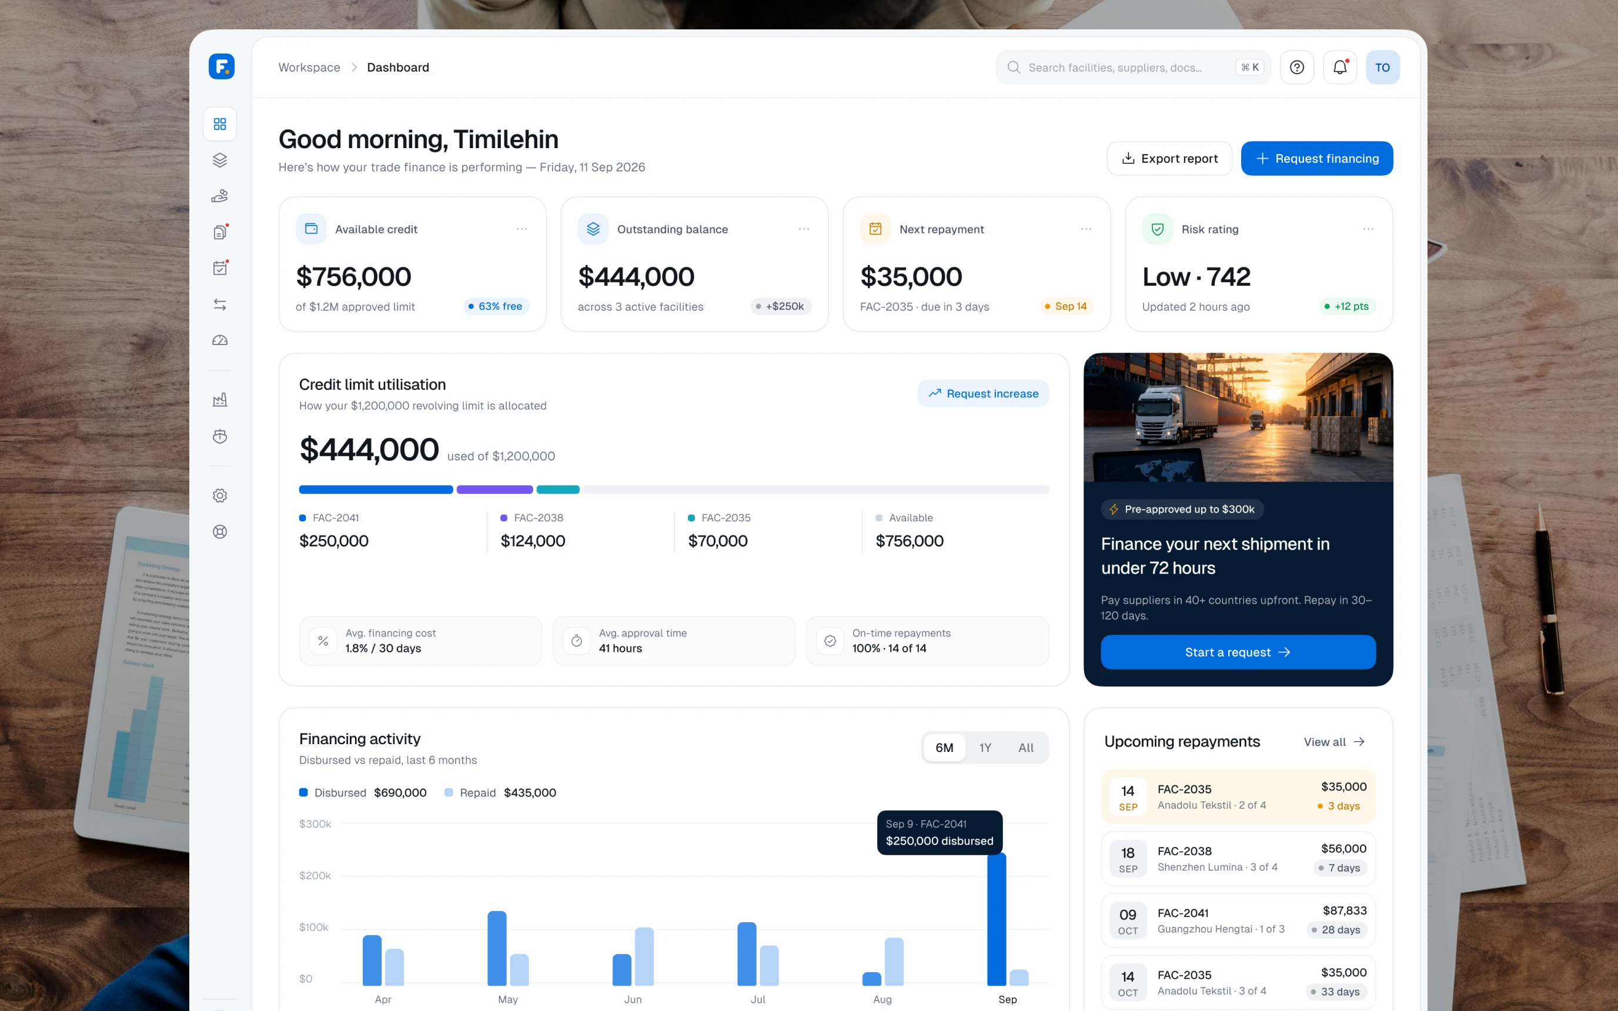Go to Workspace breadcrumb
Screen dimensions: 1618x1011
pyautogui.click(x=310, y=68)
